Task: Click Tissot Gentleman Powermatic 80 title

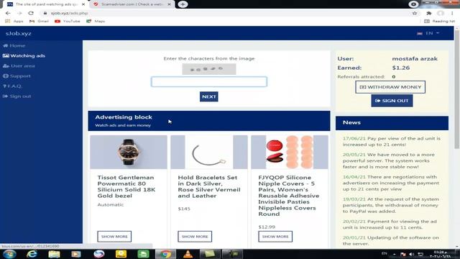Action: click(126, 186)
